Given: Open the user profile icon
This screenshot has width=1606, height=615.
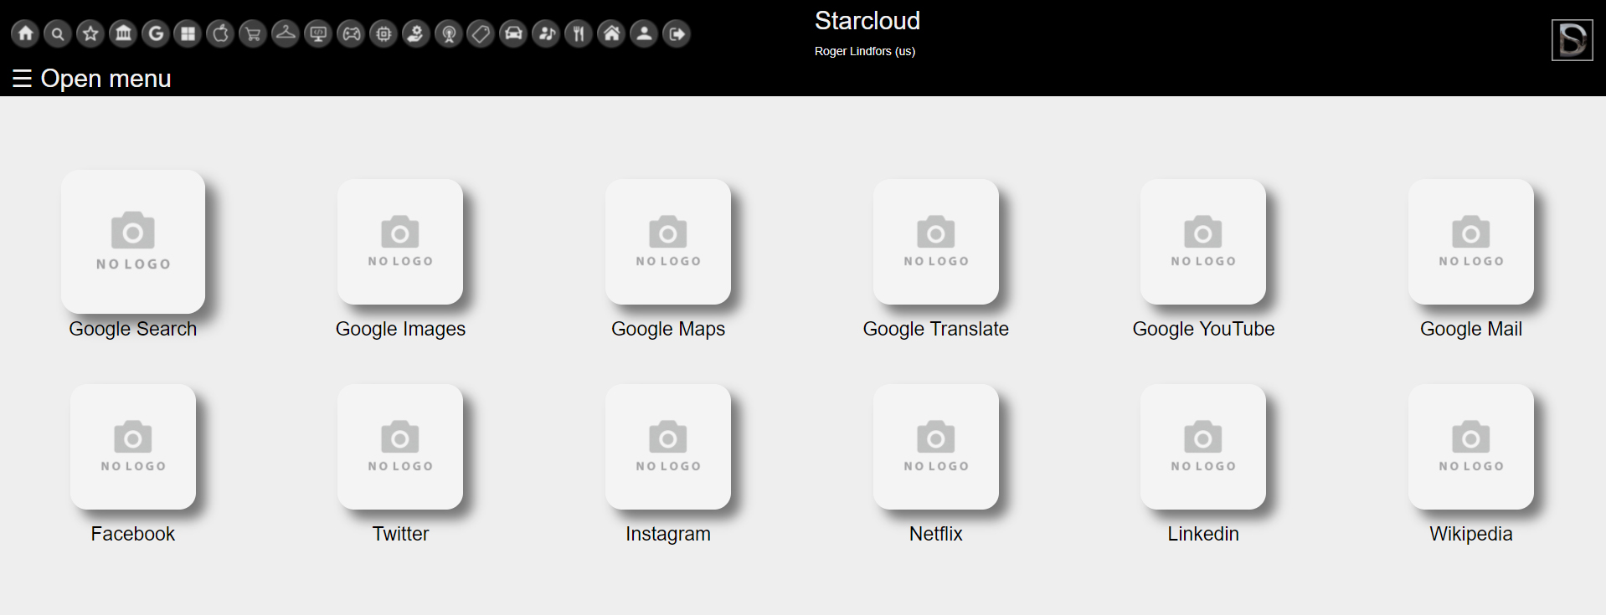Looking at the screenshot, I should 644,34.
